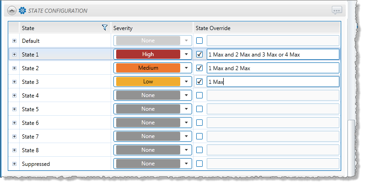The height and width of the screenshot is (185, 365).
Task: Select the State 7 row label
Action: (30, 136)
